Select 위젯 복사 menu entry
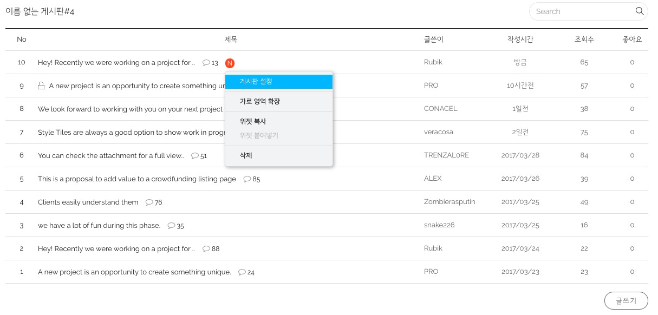This screenshot has width=658, height=315. tap(279, 121)
